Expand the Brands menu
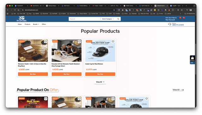 point(36,24)
